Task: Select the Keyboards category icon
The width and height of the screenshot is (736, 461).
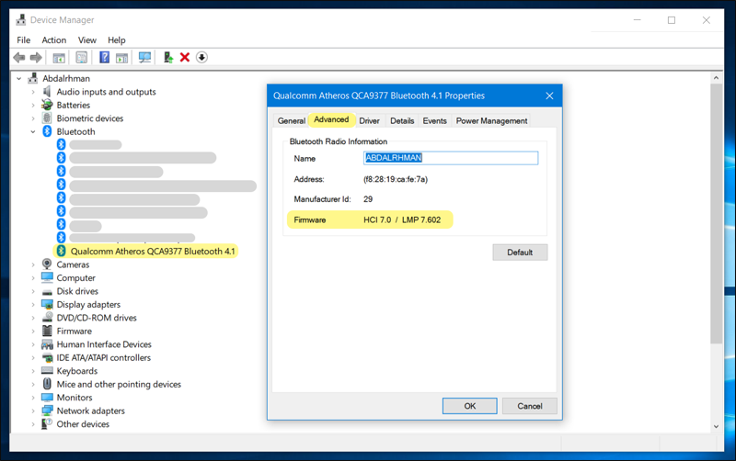Action: click(47, 371)
